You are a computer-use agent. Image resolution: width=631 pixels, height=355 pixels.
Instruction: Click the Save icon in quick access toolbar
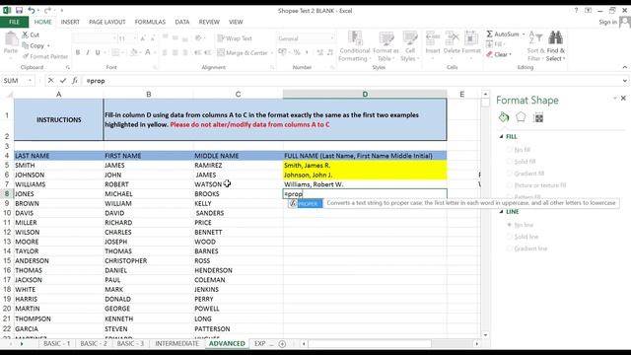tap(19, 10)
